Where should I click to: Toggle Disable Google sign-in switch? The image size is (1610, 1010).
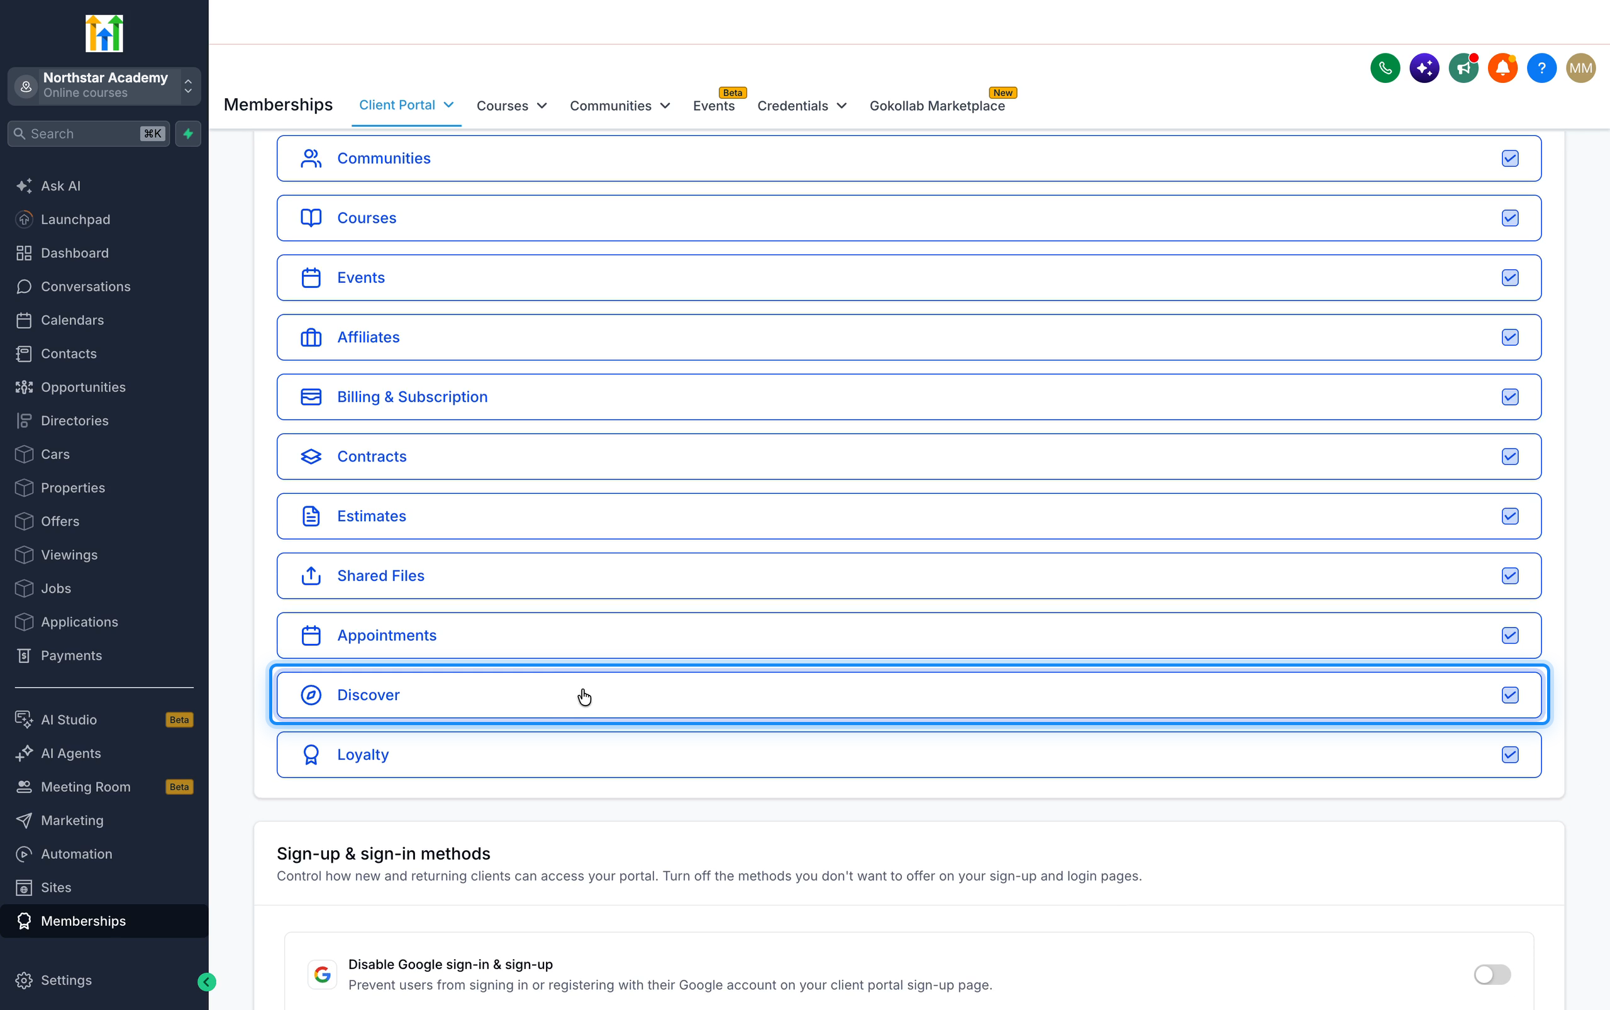tap(1492, 974)
